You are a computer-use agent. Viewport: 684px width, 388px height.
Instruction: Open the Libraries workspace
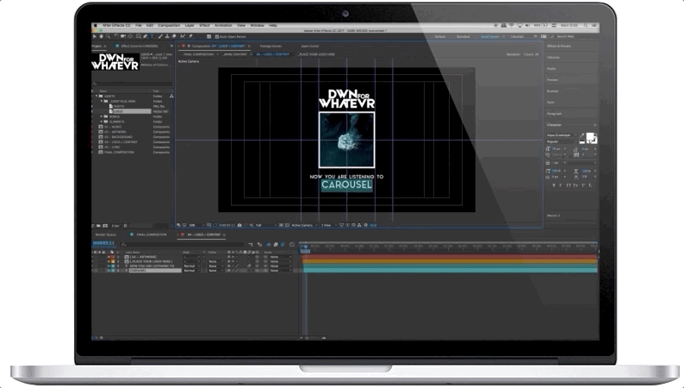click(x=517, y=37)
